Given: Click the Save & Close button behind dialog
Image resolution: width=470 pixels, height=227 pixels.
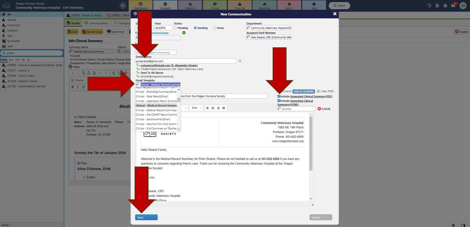Looking at the screenshot, I should 92,32.
